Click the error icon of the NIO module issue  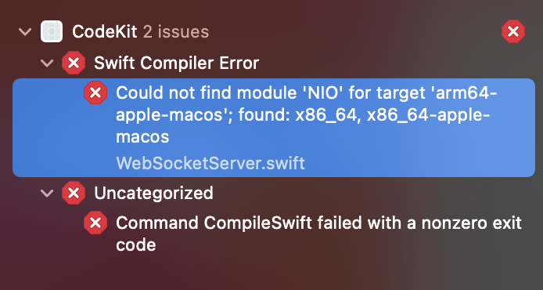pyautogui.click(x=95, y=92)
